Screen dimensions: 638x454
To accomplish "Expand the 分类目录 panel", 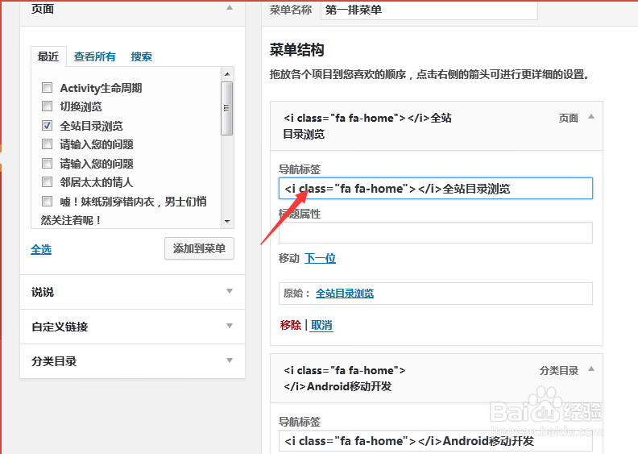I will (133, 361).
